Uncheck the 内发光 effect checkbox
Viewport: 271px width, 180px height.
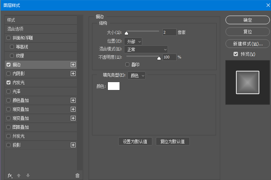tap(9, 82)
